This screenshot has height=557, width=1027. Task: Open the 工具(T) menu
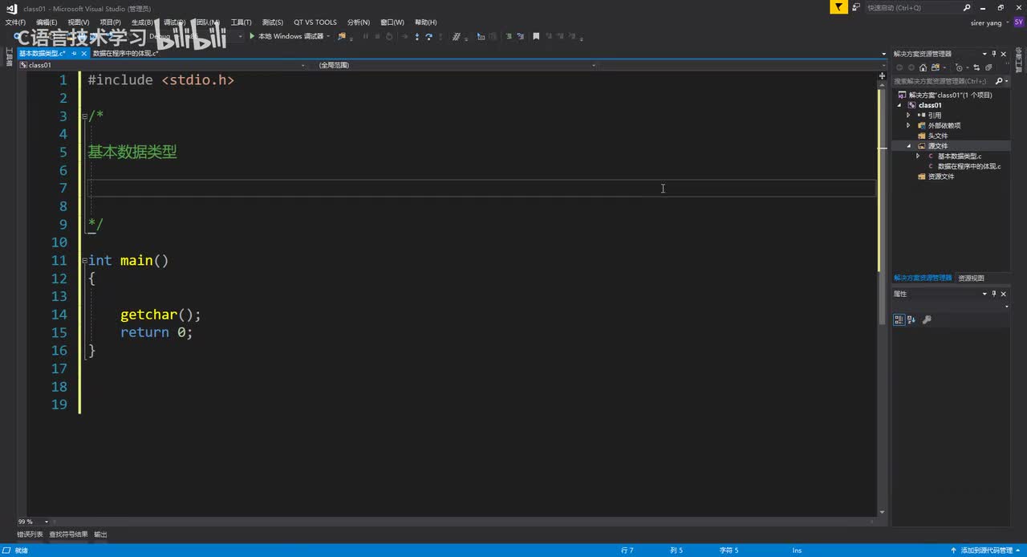pos(241,22)
